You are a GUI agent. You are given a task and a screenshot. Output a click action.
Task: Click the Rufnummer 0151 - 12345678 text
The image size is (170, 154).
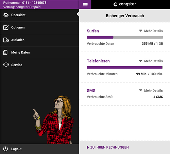coord(25,3)
